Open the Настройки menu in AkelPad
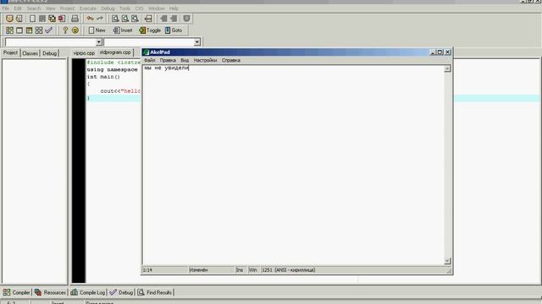 [205, 60]
